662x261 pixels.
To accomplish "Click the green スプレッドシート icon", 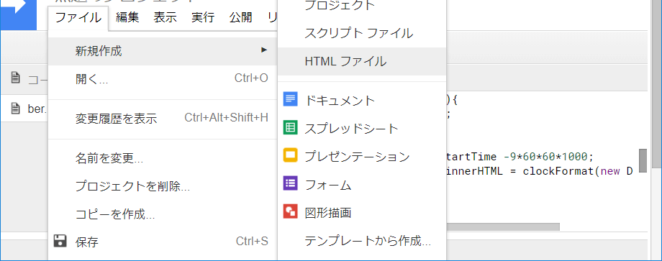I will 291,127.
